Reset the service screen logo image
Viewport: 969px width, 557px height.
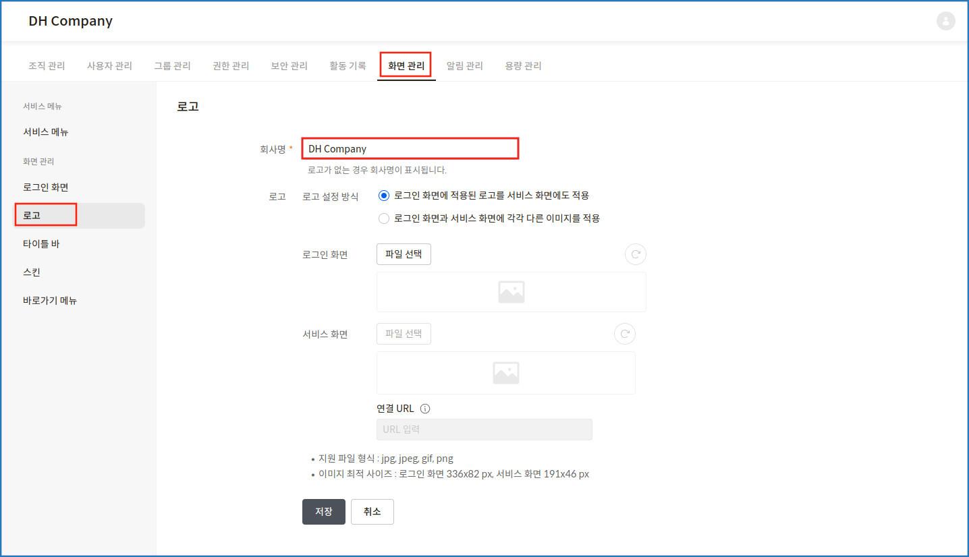(625, 334)
